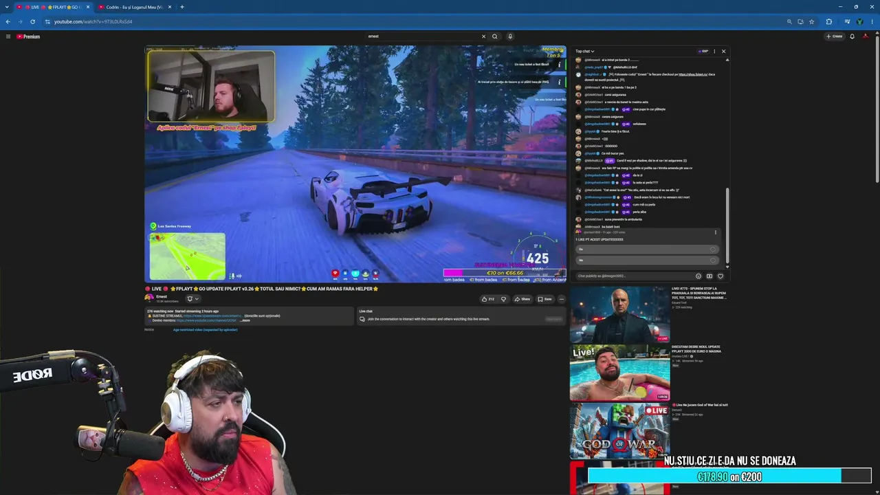Select the first poll option 'Da'
Screen dimensions: 880x495
tap(646, 249)
